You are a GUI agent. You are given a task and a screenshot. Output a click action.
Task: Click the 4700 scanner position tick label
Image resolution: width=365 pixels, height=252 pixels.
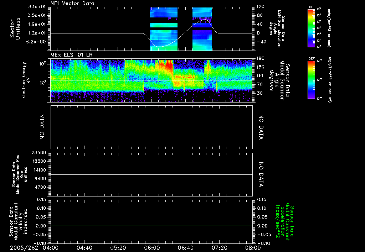(40, 188)
